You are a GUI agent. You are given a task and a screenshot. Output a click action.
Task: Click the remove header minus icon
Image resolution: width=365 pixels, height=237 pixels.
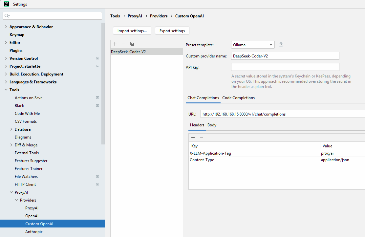(x=202, y=138)
